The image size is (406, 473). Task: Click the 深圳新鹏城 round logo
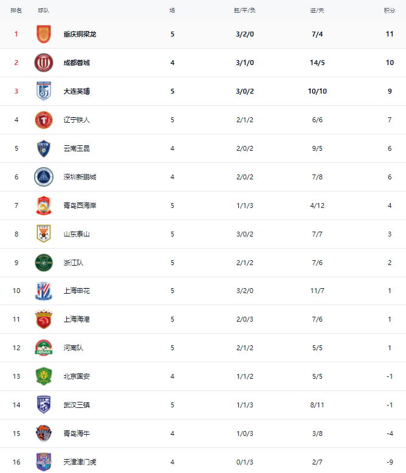pos(44,177)
